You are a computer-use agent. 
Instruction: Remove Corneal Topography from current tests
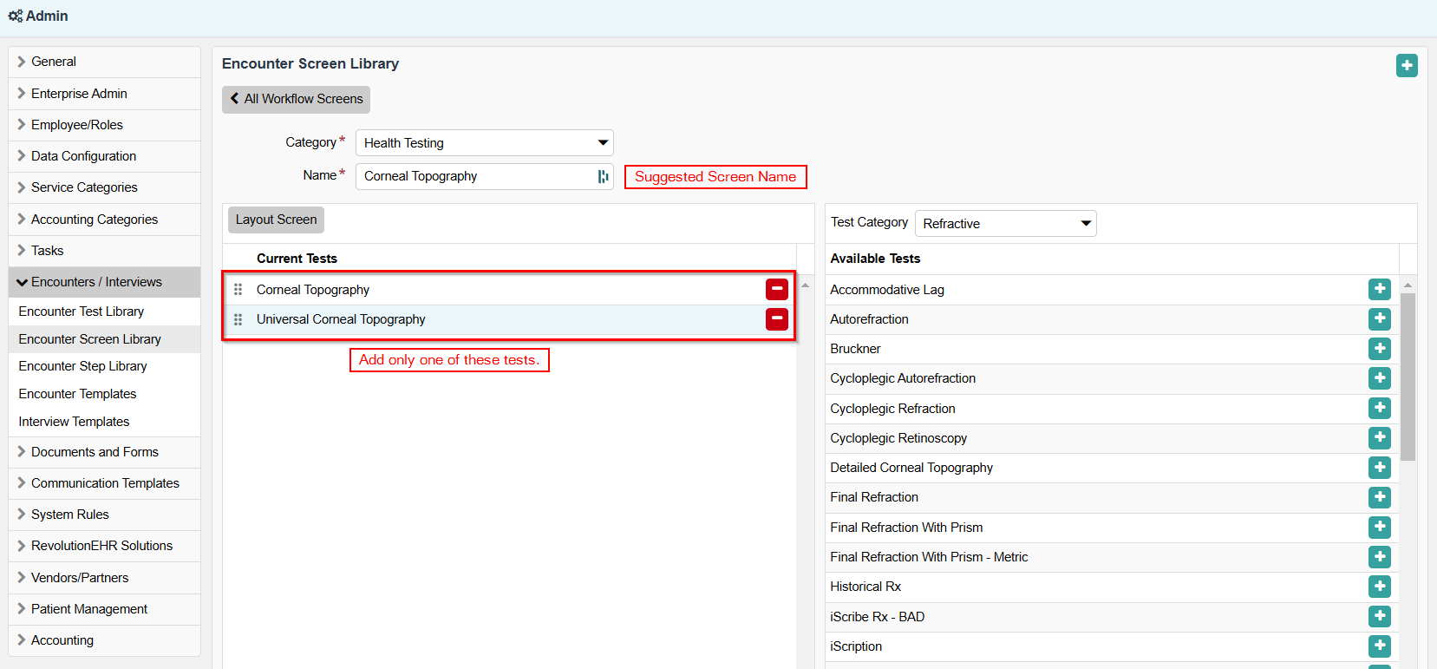tap(776, 290)
